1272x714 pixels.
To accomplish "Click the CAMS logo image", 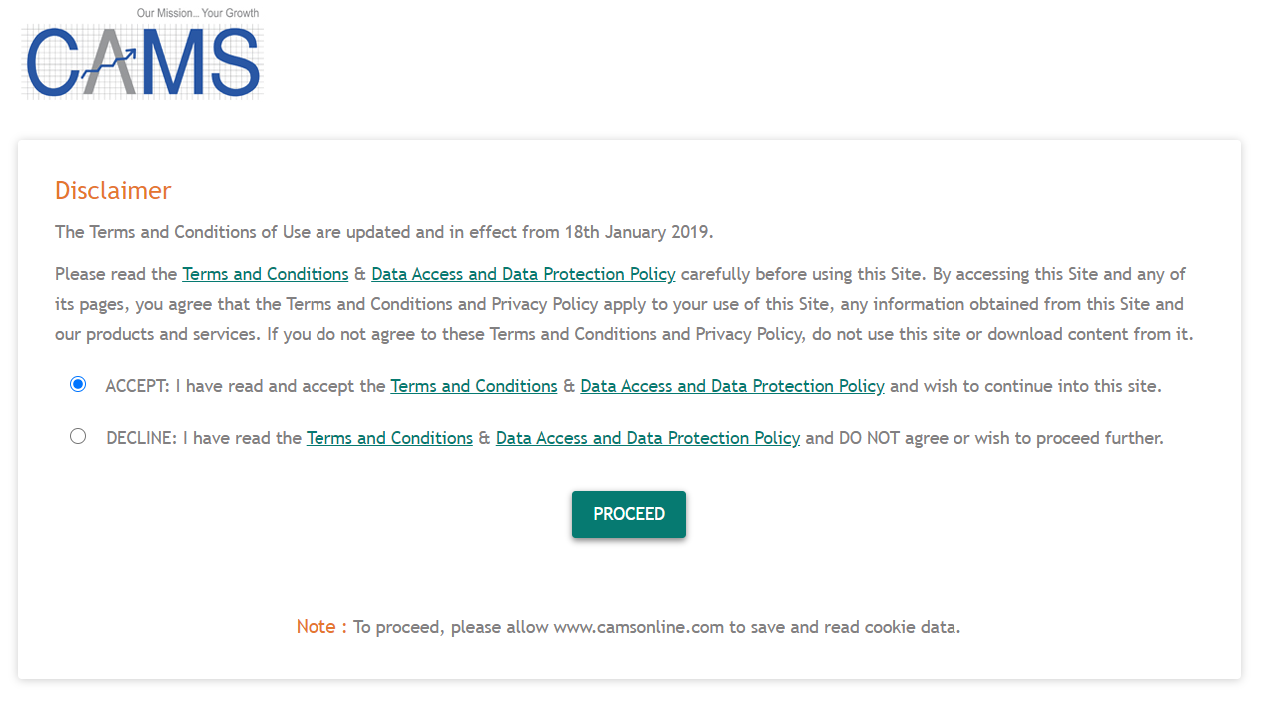I will coord(142,60).
